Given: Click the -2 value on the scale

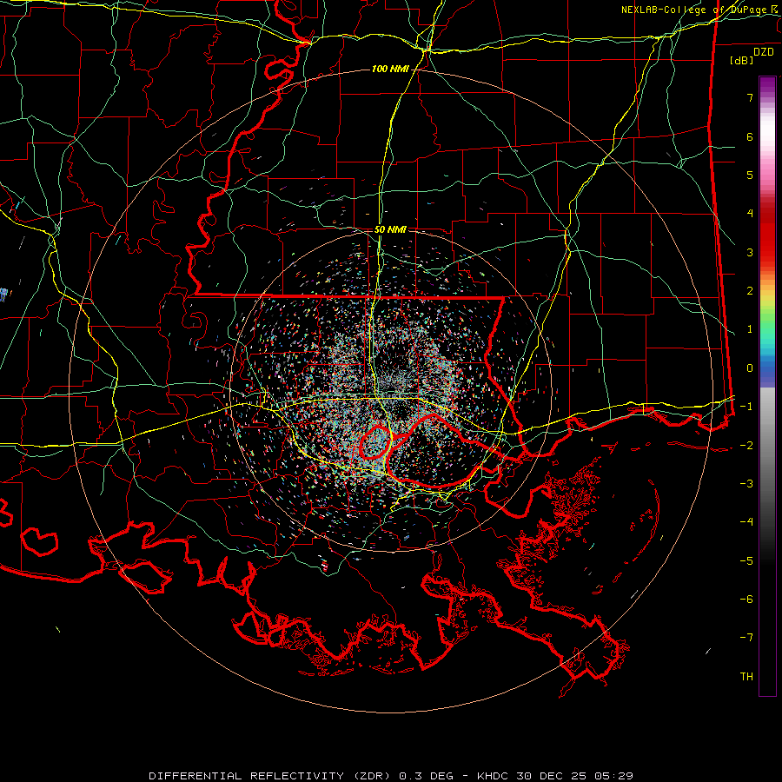Looking at the screenshot, I should [746, 445].
